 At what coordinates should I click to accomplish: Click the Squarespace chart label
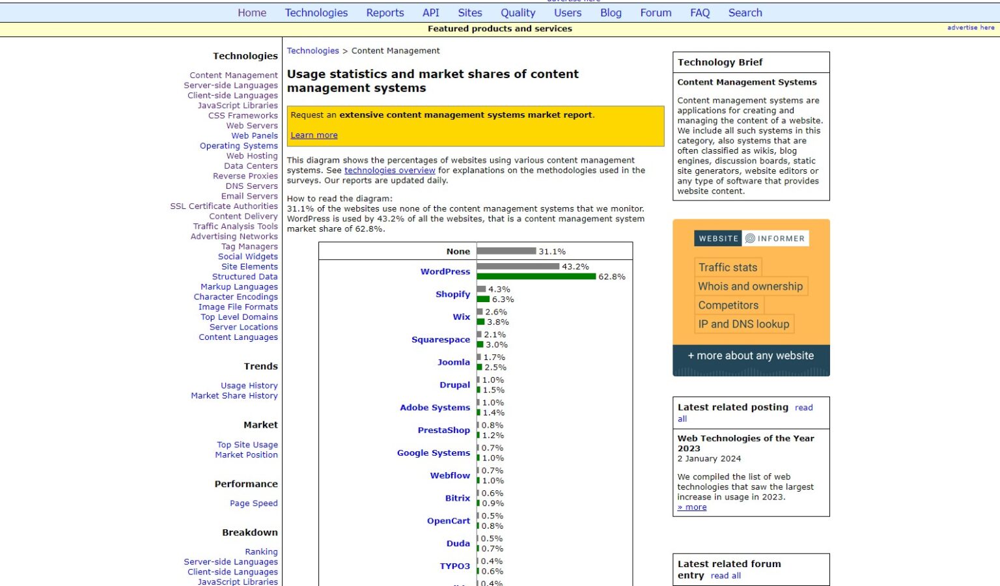(x=440, y=340)
